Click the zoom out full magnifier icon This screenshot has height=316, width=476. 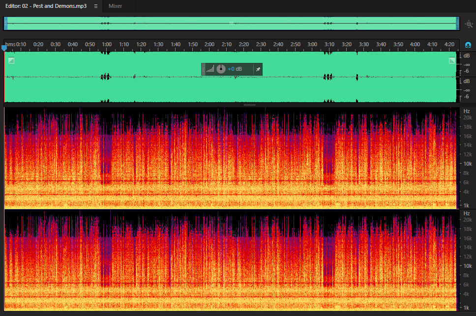pyautogui.click(x=469, y=24)
